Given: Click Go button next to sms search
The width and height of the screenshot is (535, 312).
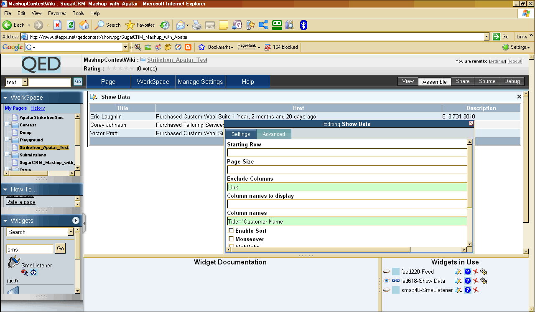Looking at the screenshot, I should pos(61,249).
